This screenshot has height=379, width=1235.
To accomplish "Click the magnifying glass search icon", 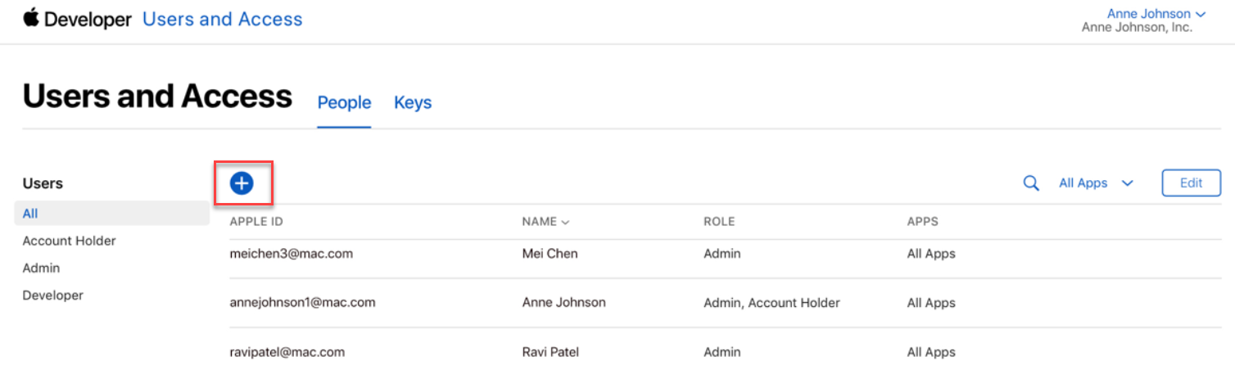I will 1031,183.
